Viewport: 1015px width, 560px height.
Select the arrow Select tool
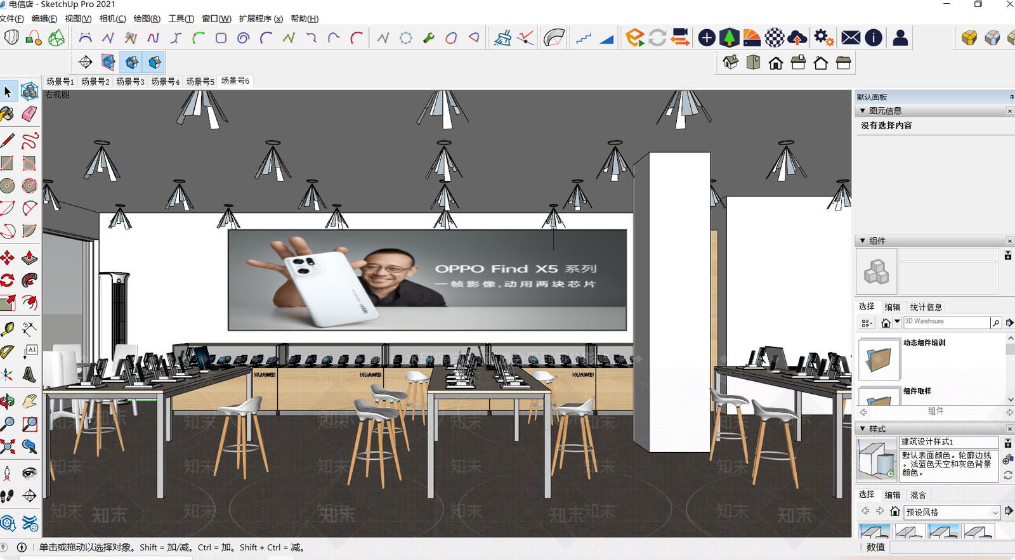(x=8, y=92)
